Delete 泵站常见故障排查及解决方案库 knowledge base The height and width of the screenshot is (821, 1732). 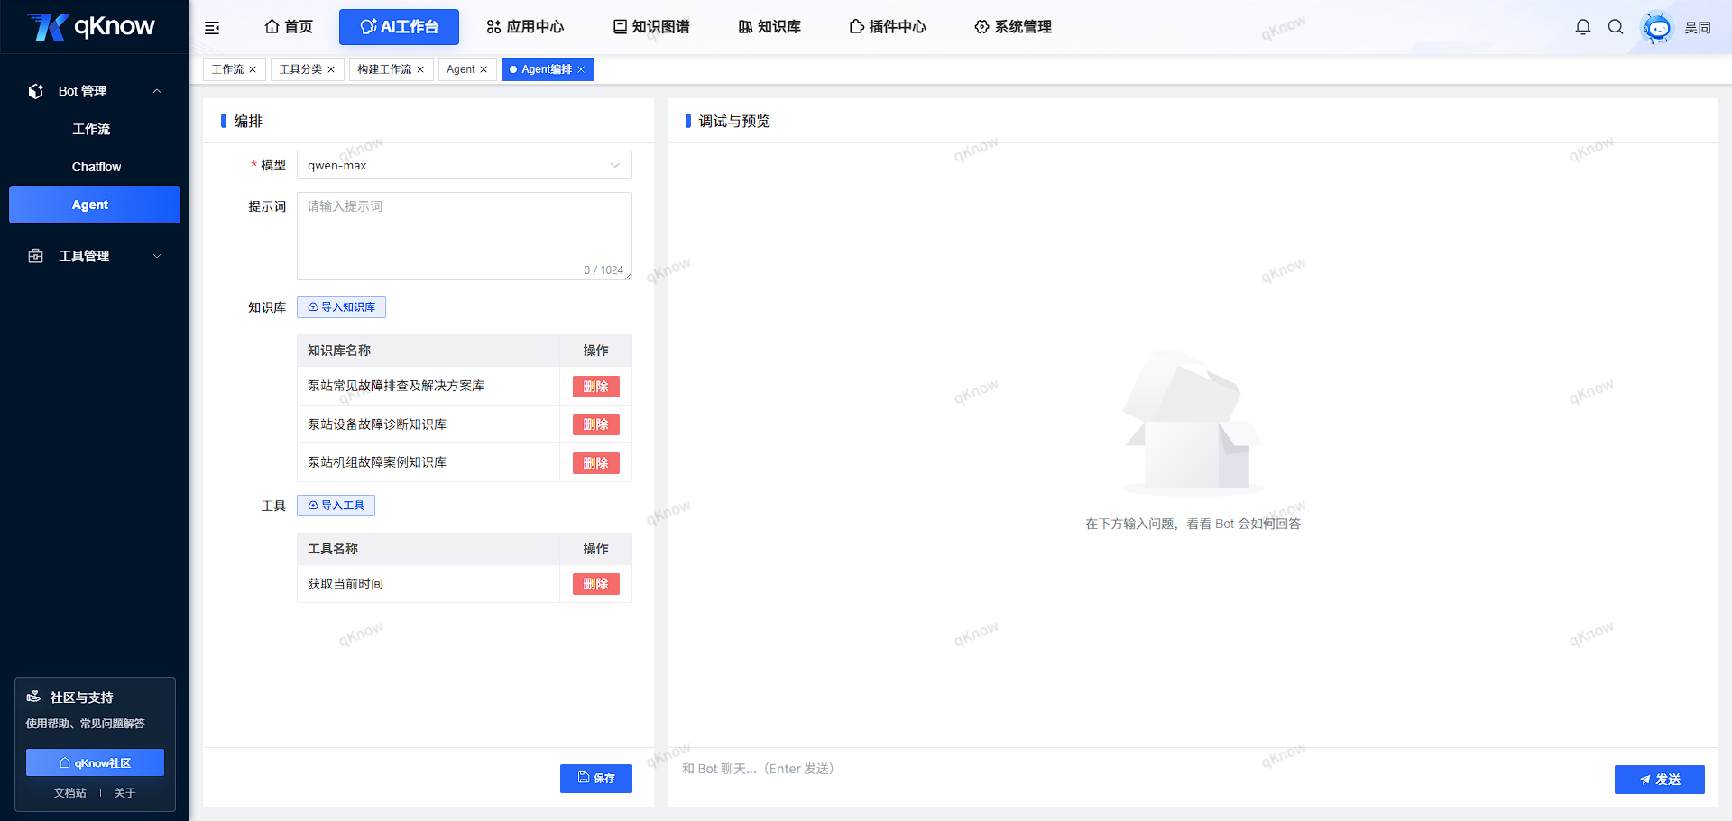coord(595,387)
